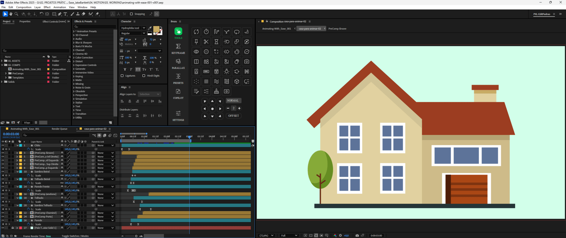
Task: Click Brazu minus decrement button
Action: [x=228, y=109]
